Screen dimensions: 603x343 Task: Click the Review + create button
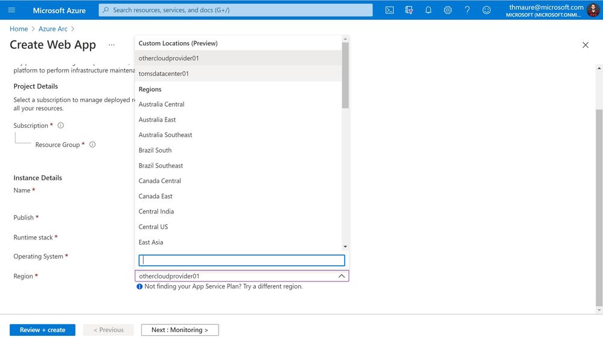pos(42,330)
